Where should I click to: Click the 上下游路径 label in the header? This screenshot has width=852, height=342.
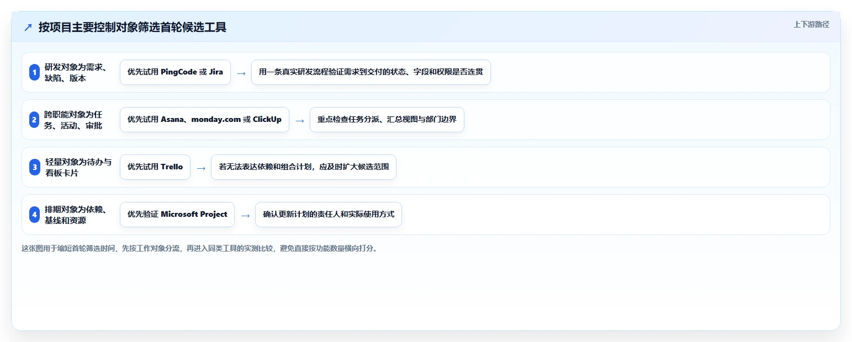point(811,24)
